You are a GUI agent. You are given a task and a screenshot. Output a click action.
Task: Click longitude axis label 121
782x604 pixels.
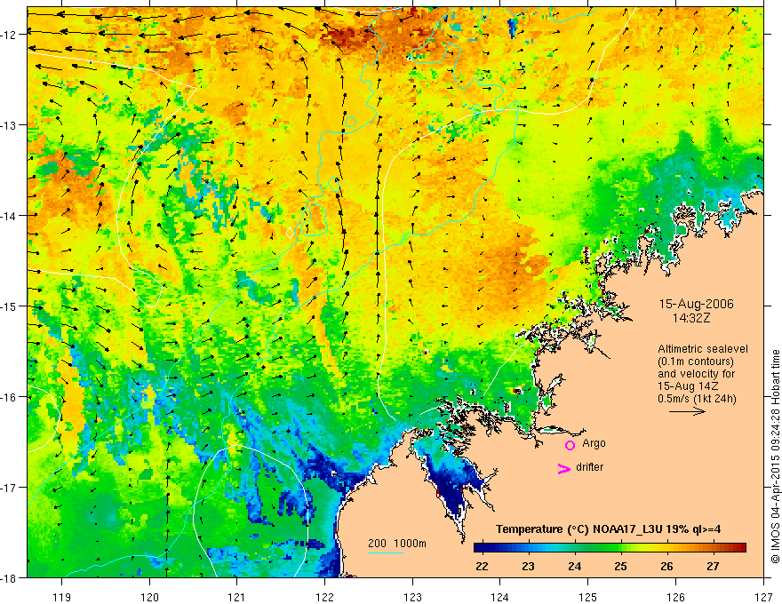tap(237, 597)
